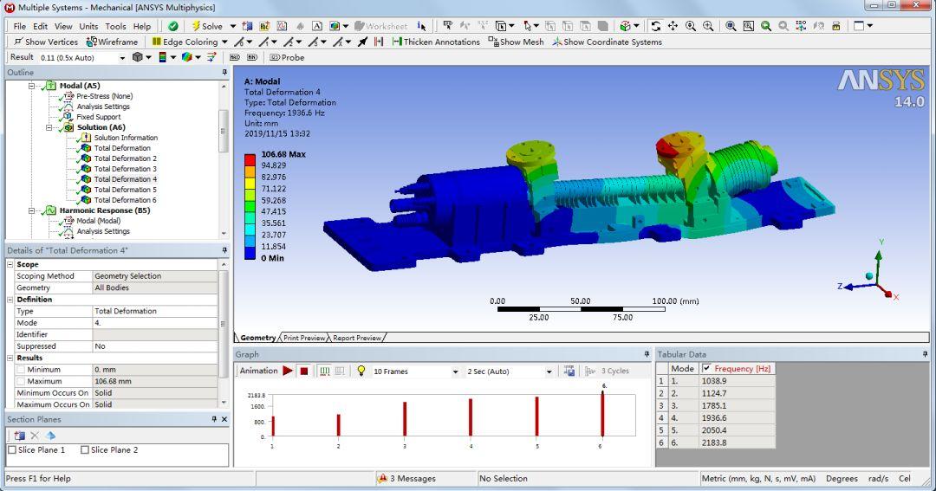This screenshot has width=936, height=491.
Task: Uncheck the Frequency [Hz] column checkbox
Action: 707,369
